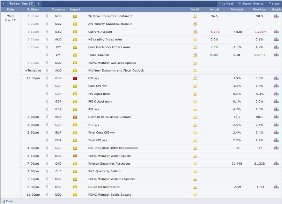Screen dimensions: 282x204
Task: Expand More events at bottom
Action: click(x=8, y=201)
